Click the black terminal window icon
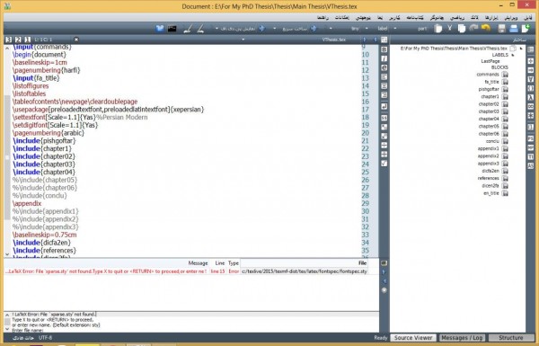This screenshot has height=346, width=539. 172,29
